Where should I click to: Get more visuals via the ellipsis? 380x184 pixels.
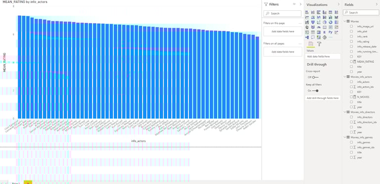click(331, 37)
